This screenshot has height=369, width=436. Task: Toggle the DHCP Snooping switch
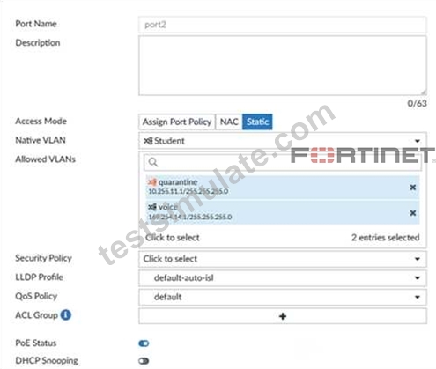(144, 361)
